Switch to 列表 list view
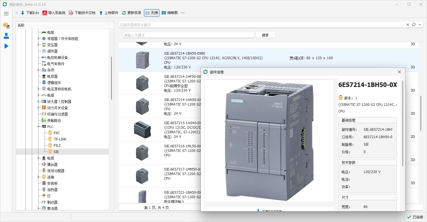 click(152, 13)
